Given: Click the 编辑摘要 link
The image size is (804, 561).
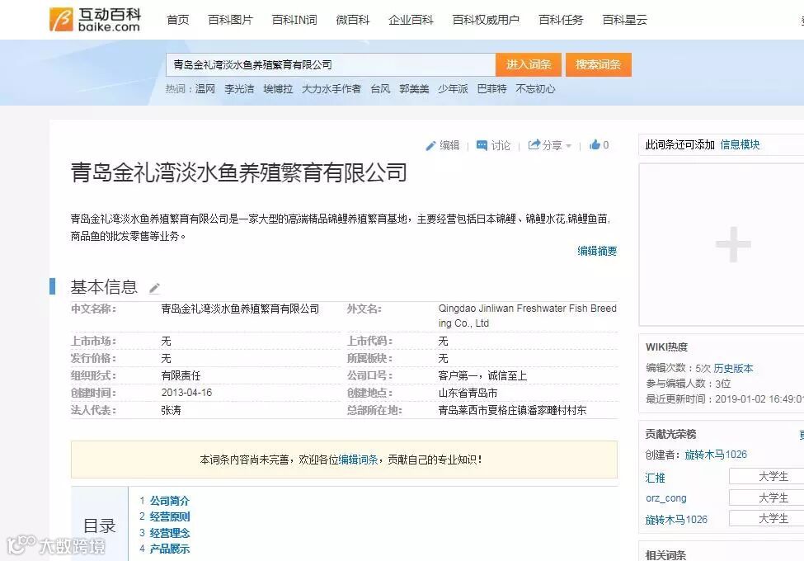Looking at the screenshot, I should [597, 251].
